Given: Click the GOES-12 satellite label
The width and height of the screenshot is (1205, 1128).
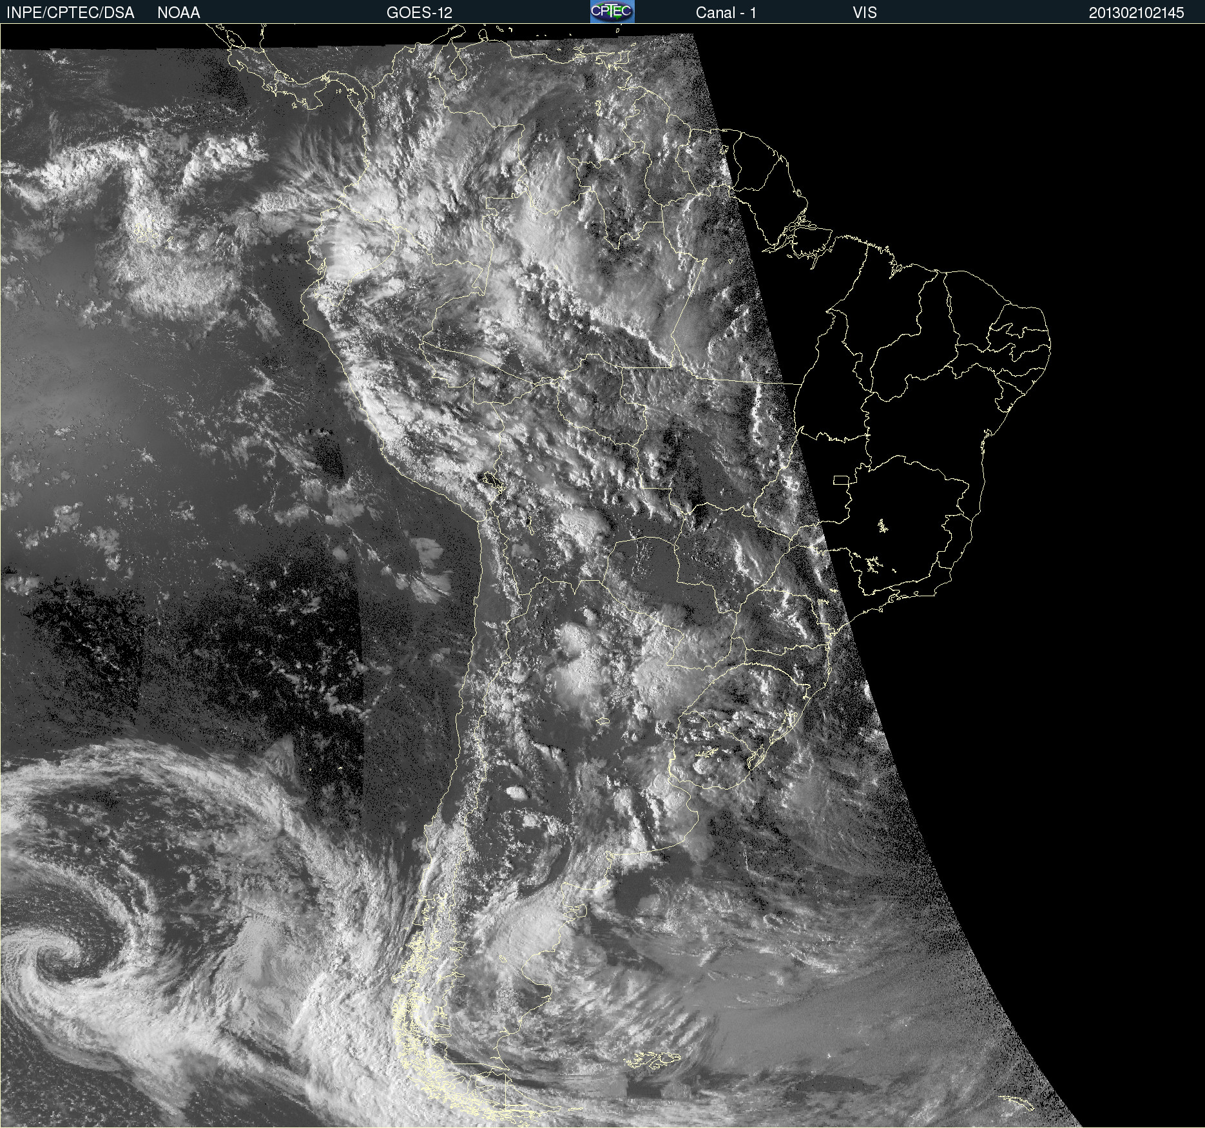Looking at the screenshot, I should click(x=419, y=13).
